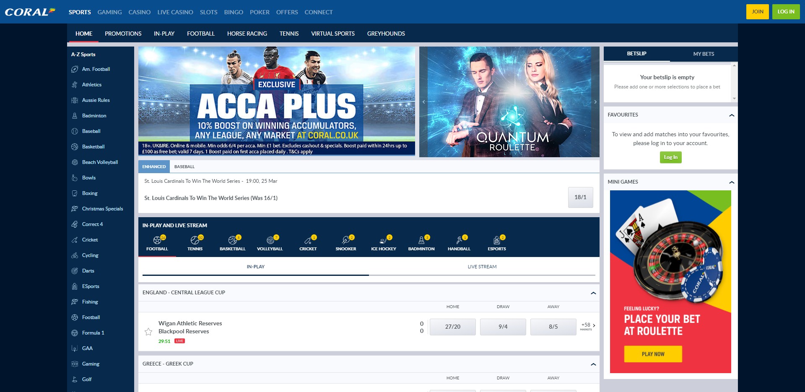Click the Formula 1 sidebar icon
This screenshot has height=392, width=805.
[75, 333]
